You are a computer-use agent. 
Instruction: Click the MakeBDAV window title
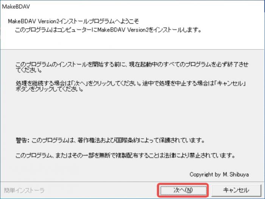16,6
